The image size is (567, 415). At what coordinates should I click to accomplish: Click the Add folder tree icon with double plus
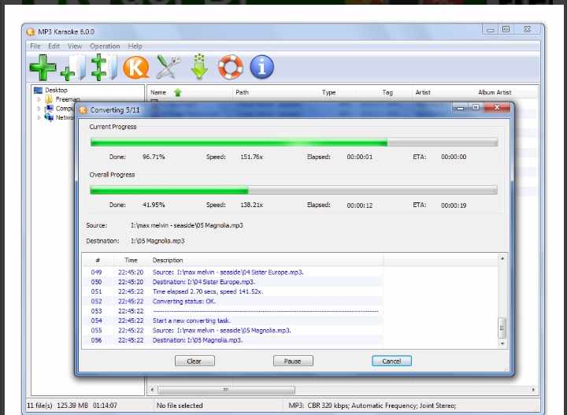click(104, 67)
